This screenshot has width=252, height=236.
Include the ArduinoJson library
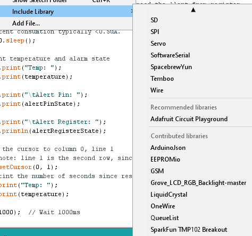click(x=192, y=148)
